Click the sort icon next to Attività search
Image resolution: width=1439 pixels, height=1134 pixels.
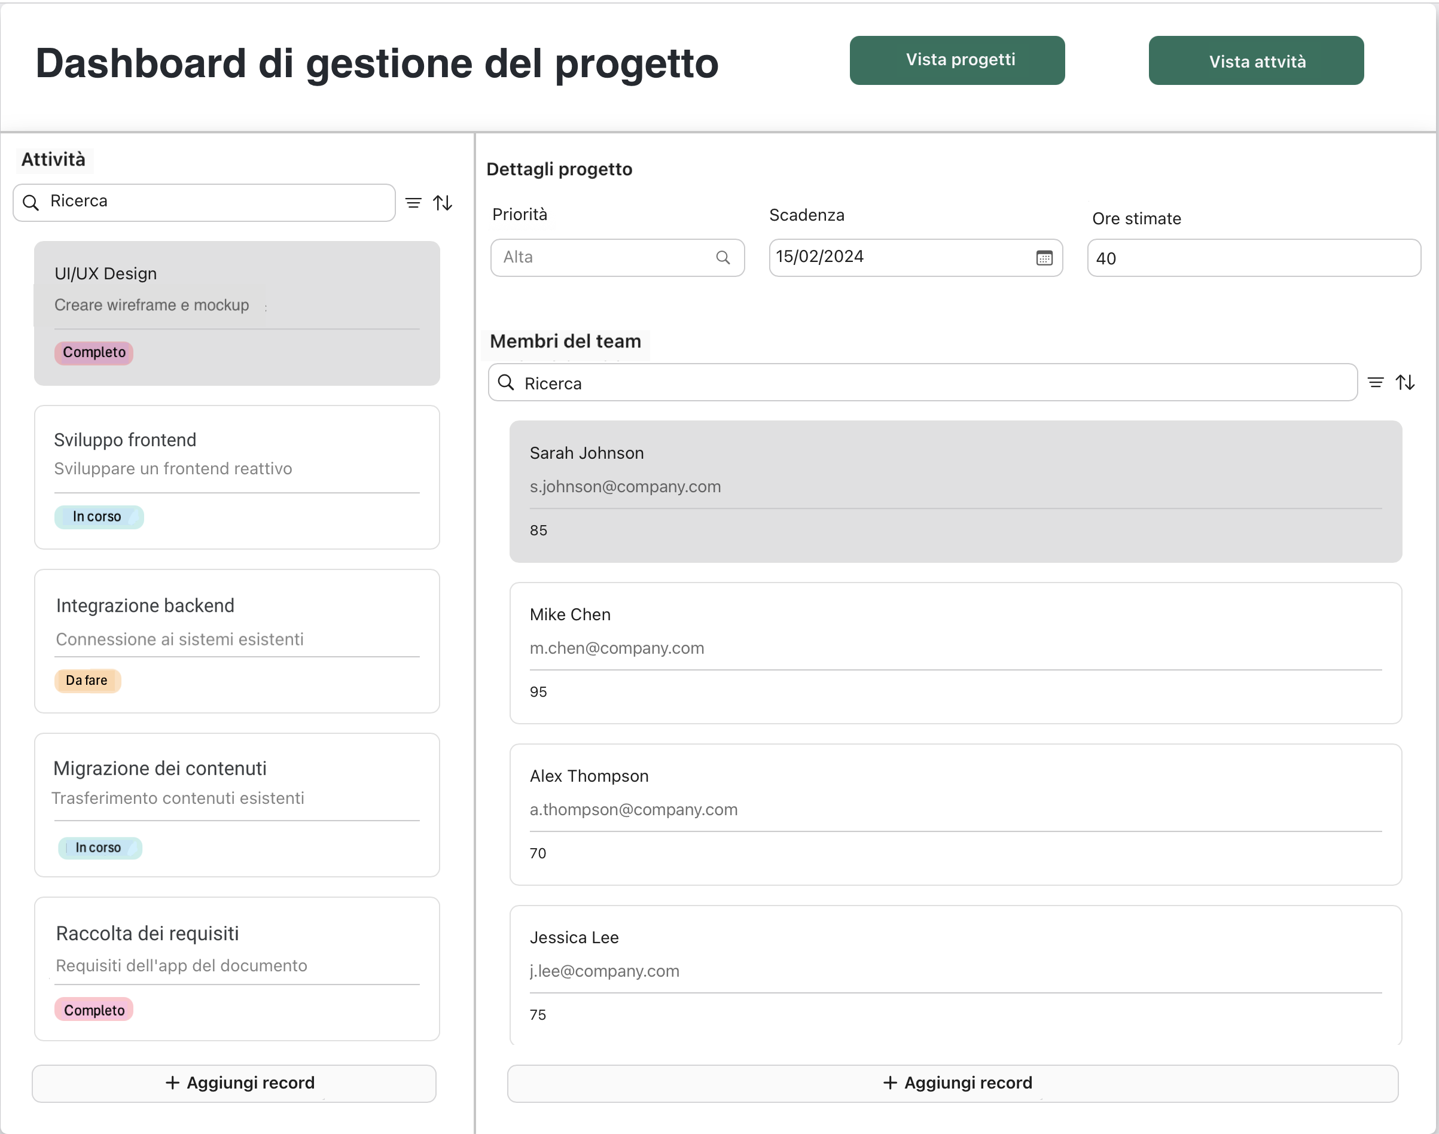click(x=443, y=203)
